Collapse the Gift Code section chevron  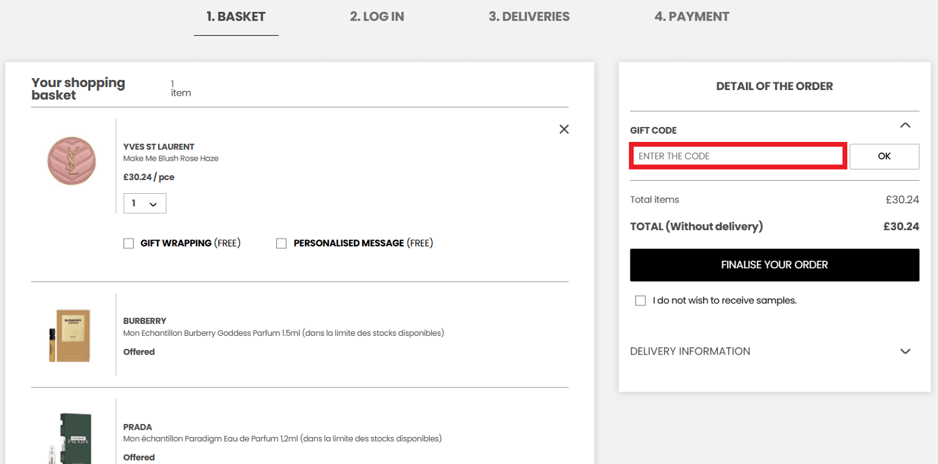click(905, 126)
